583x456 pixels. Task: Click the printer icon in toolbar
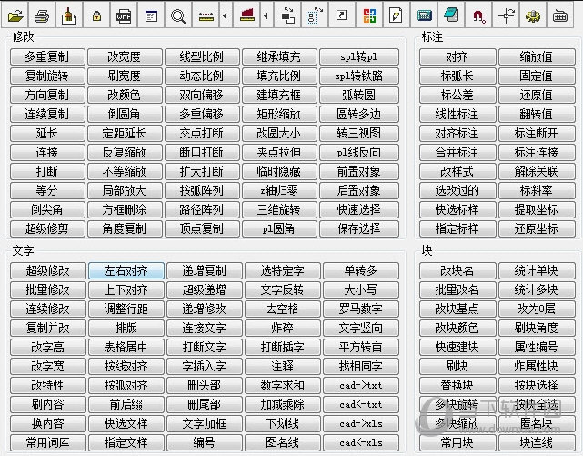[x=42, y=15]
